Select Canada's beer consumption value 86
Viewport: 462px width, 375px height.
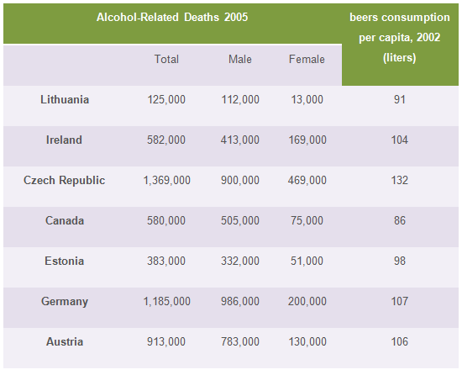pos(400,220)
